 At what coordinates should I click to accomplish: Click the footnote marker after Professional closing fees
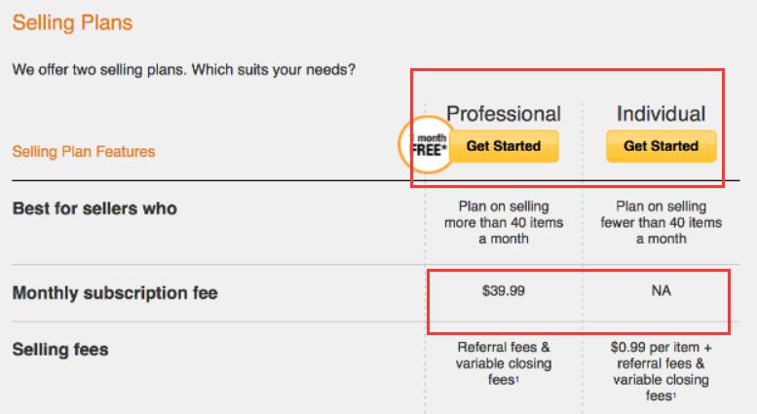point(517,378)
